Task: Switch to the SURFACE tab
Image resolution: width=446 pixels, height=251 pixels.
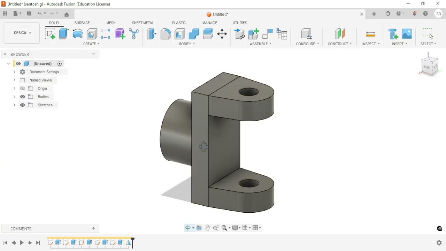Action: click(82, 23)
